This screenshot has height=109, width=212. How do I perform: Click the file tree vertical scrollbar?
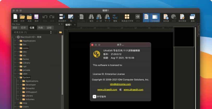(62, 65)
